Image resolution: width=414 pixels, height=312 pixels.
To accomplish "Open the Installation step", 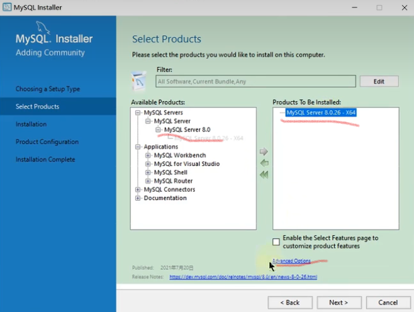I will coord(31,124).
